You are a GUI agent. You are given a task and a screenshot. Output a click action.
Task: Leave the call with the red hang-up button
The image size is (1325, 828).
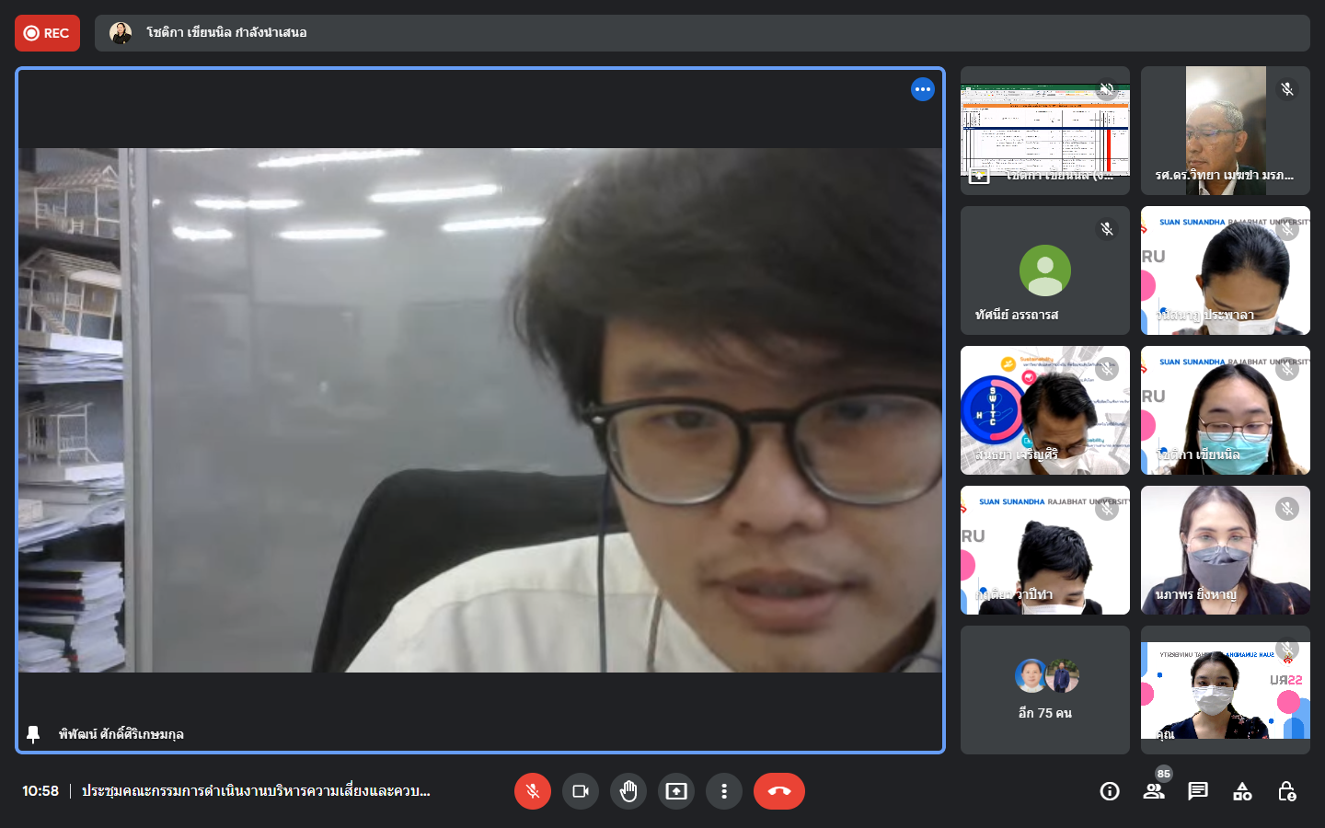pyautogui.click(x=778, y=791)
